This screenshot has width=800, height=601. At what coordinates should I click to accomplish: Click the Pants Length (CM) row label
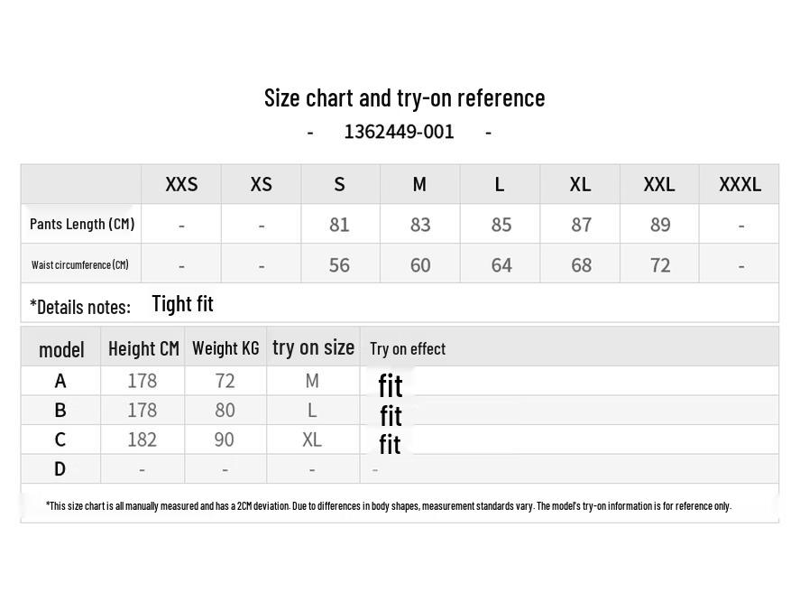[x=82, y=224]
